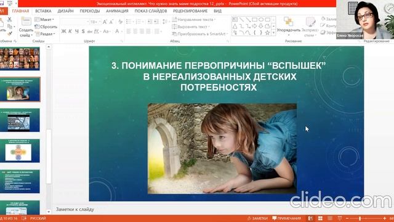This screenshot has width=394, height=222.
Task: Open the РЕЦЕНЗИРОВАНИЕ ribbon tab
Action: click(x=190, y=11)
